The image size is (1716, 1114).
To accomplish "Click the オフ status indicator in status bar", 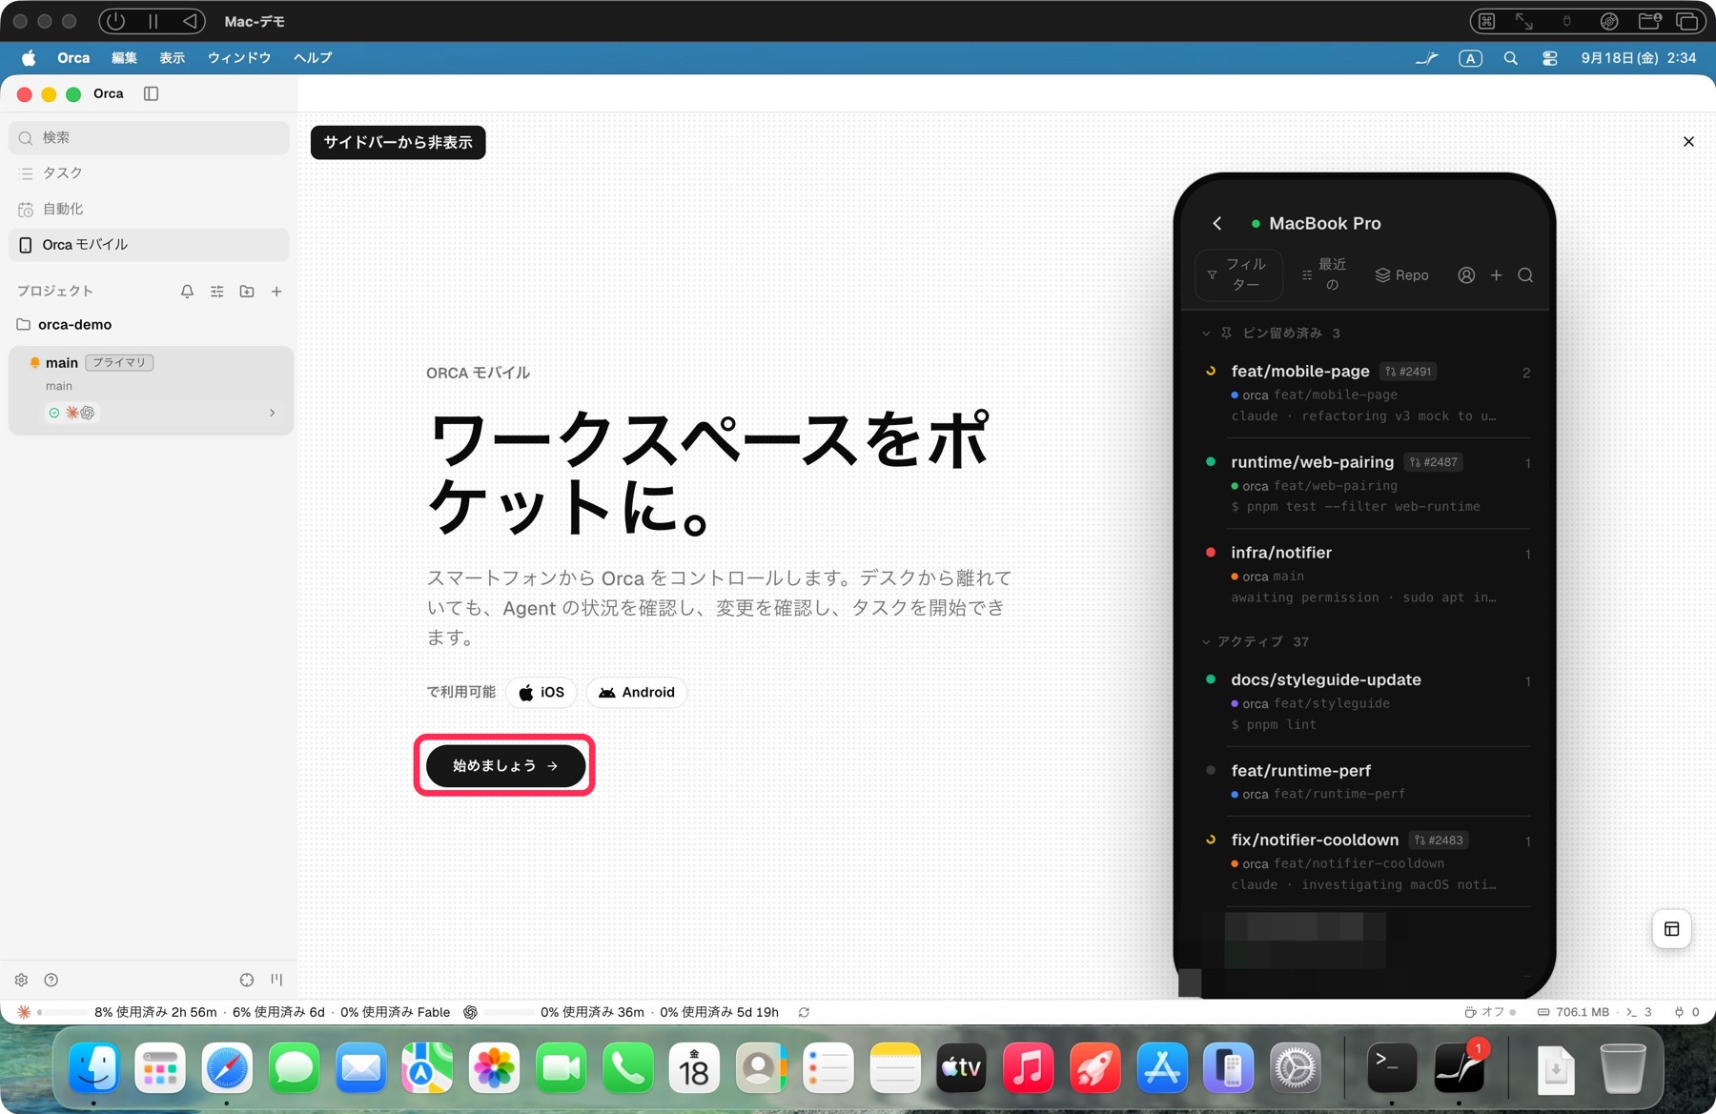I will point(1490,1012).
